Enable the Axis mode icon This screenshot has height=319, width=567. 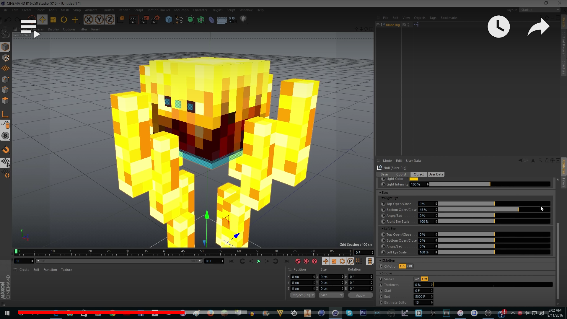(5, 114)
